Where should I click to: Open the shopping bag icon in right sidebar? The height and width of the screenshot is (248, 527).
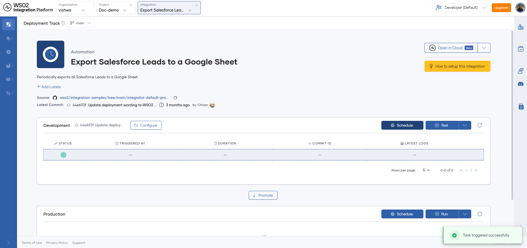[521, 49]
